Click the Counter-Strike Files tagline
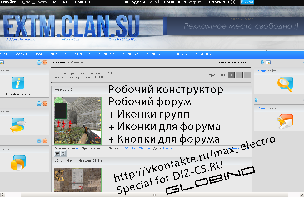 [123, 40]
